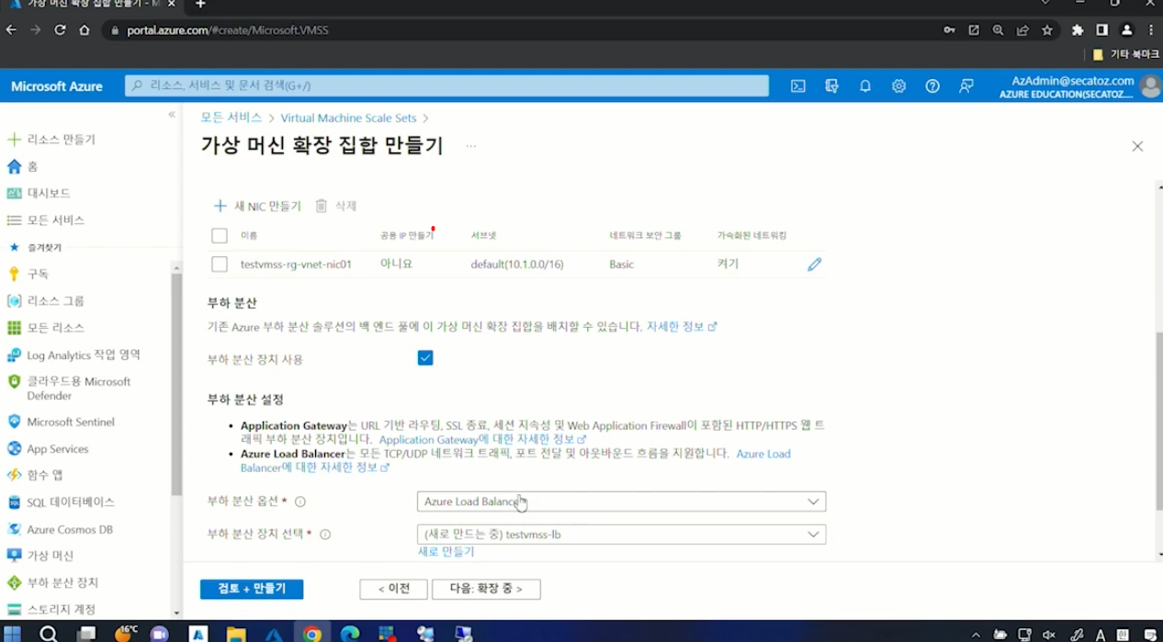Screen dimensions: 1163x642
Task: Open 부하 분산 장치 in sidebar
Action: [x=52, y=582]
